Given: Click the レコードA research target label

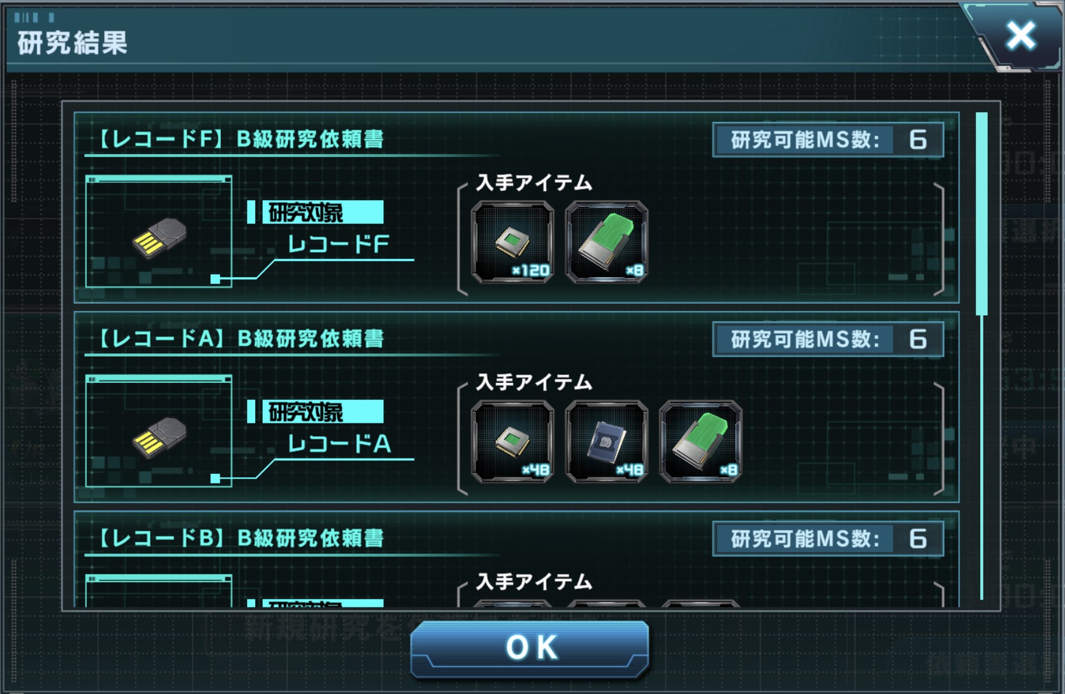Looking at the screenshot, I should click(339, 444).
